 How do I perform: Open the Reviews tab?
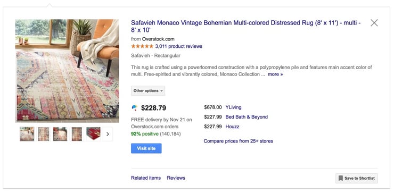click(x=176, y=178)
